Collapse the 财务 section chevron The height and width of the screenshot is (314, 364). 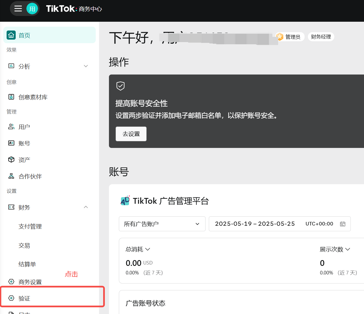86,207
